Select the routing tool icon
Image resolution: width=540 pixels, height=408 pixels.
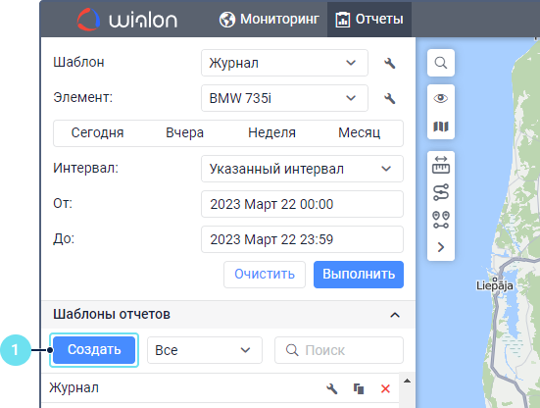441,192
